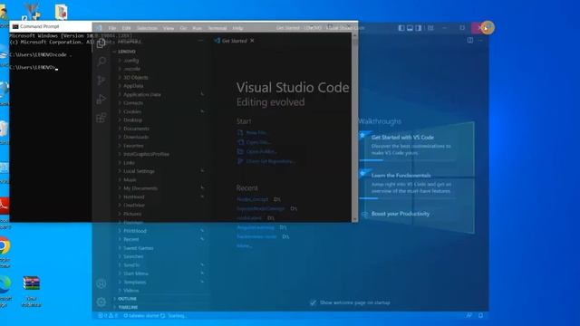Open the WinRAR archive icon on the desktop
This screenshot has width=580, height=326.
coord(31,283)
